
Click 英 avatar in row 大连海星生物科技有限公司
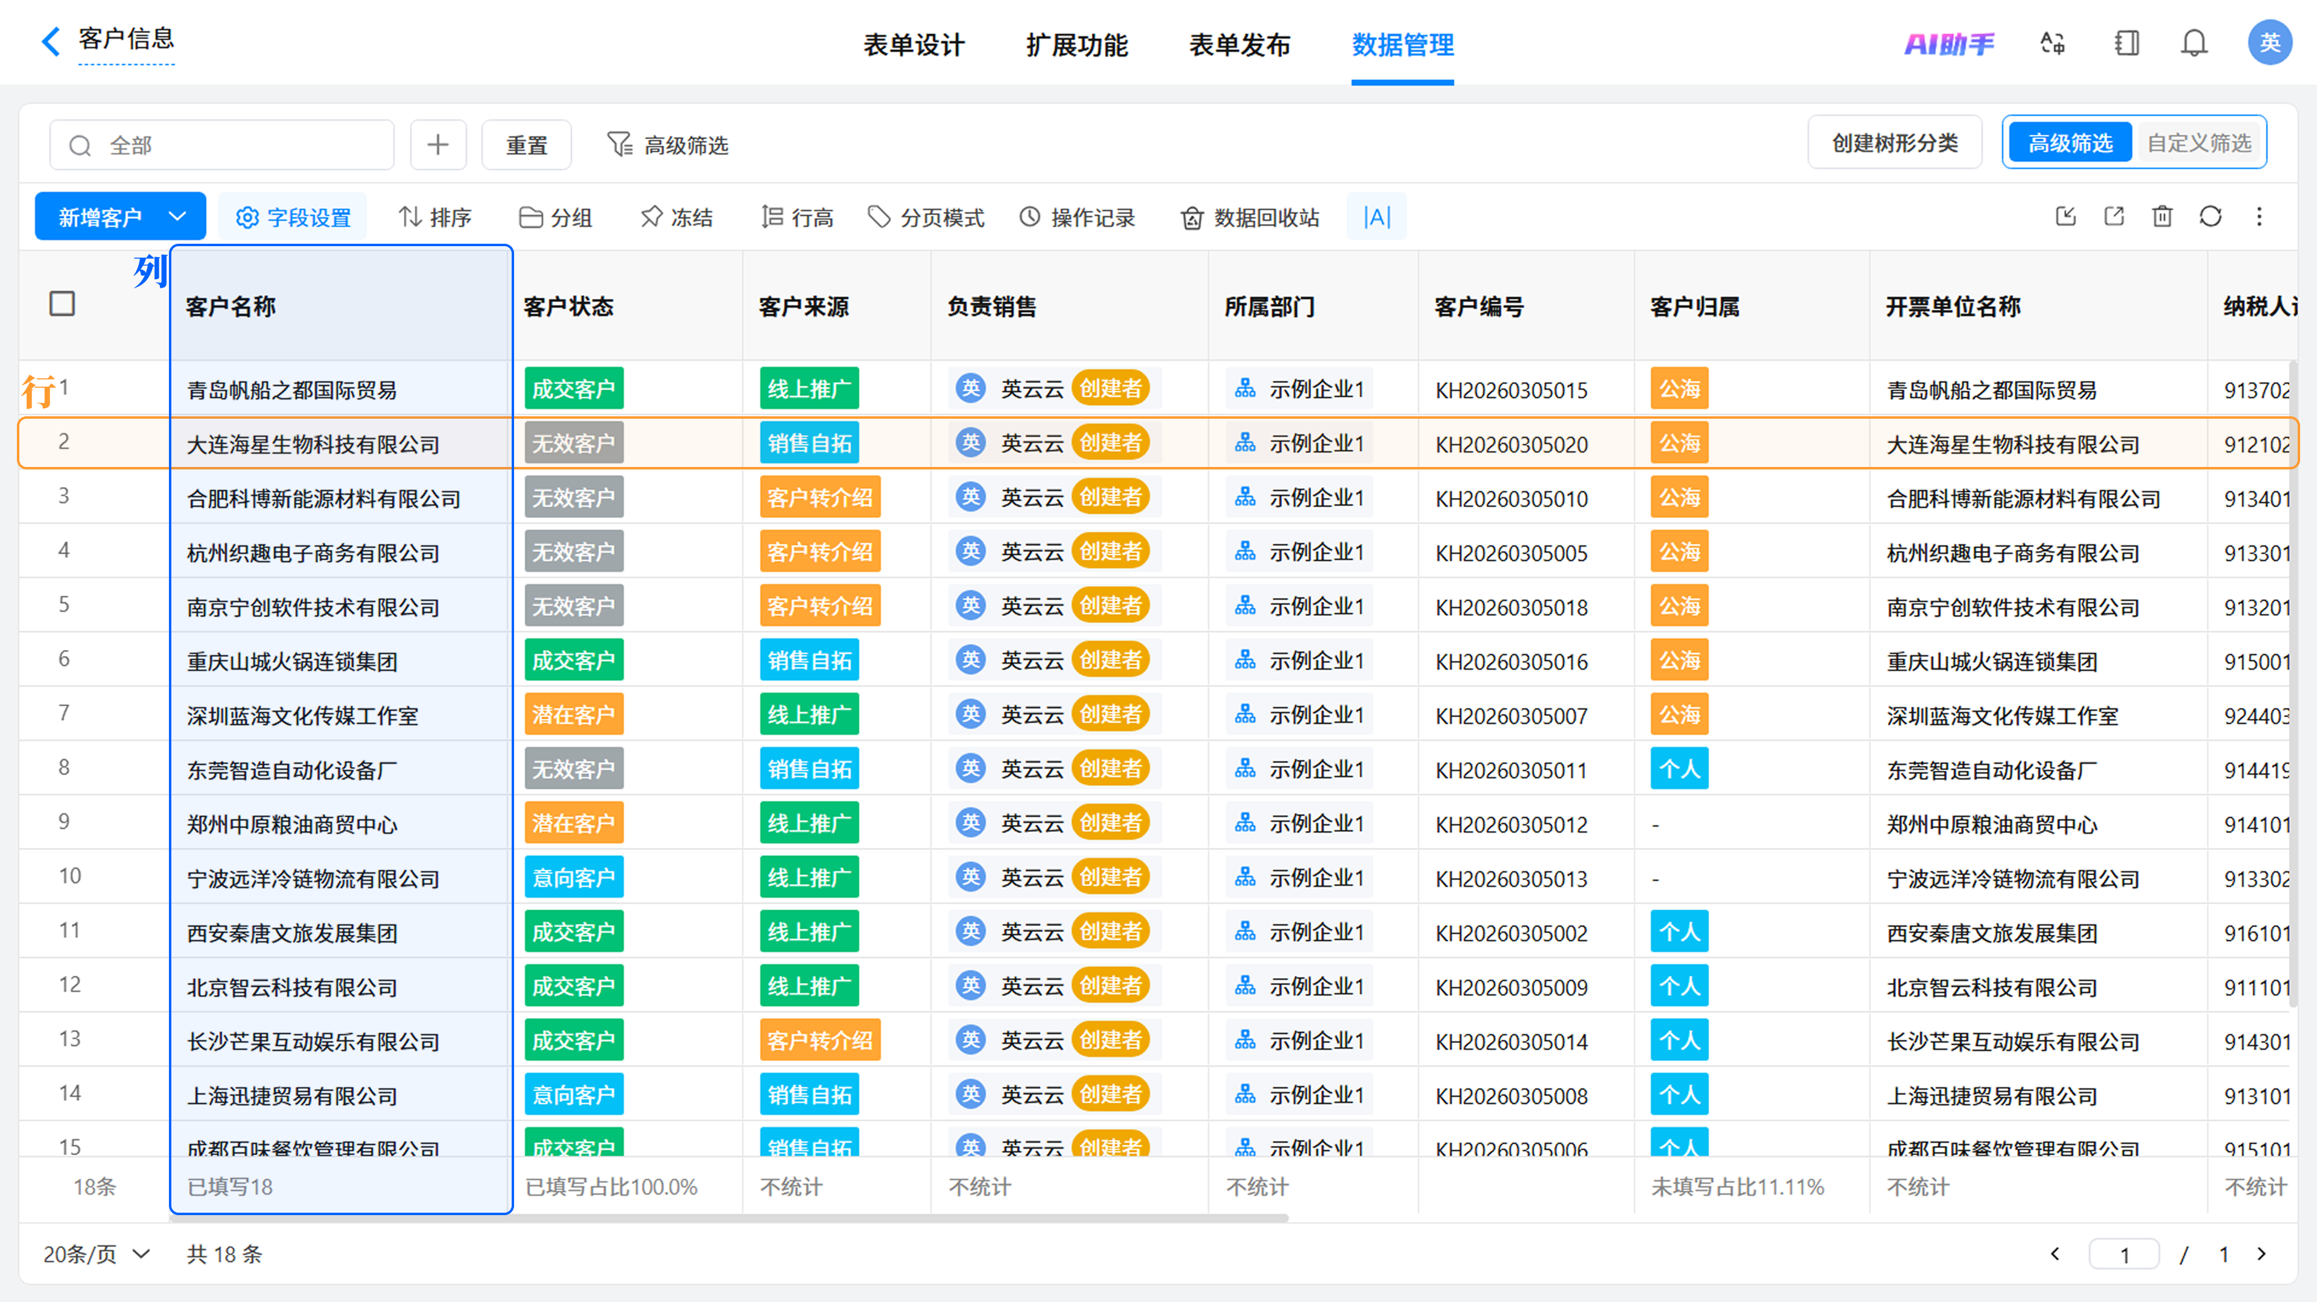tap(970, 442)
